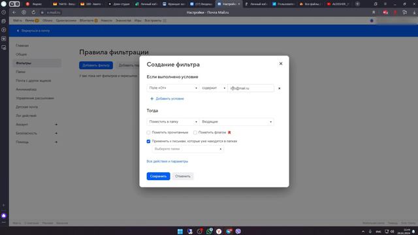Click the lock icon in address bar
418x235 pixels.
coord(42,12)
